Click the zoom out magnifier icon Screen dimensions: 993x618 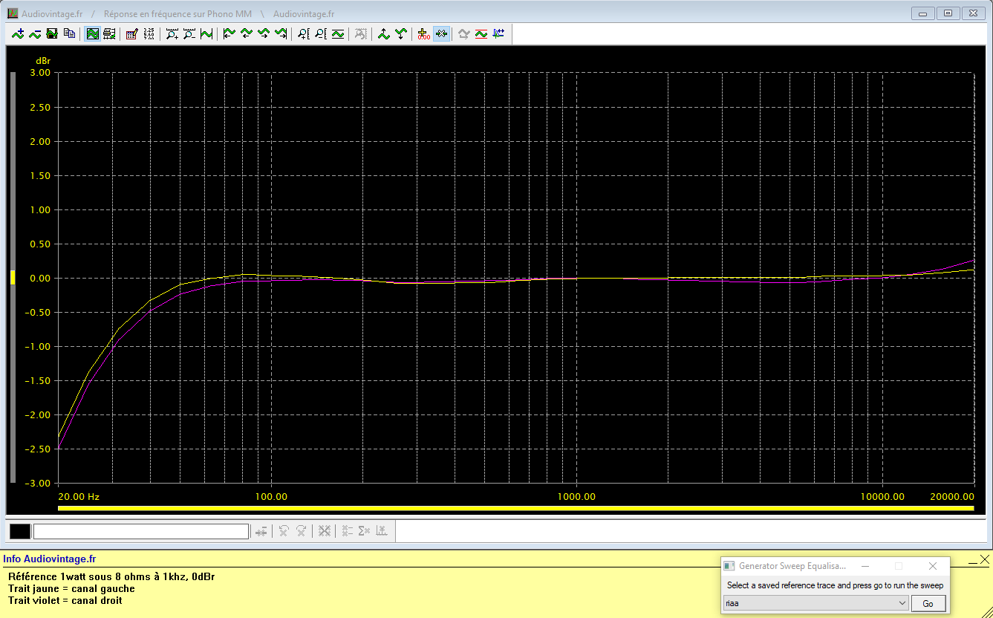(x=189, y=33)
